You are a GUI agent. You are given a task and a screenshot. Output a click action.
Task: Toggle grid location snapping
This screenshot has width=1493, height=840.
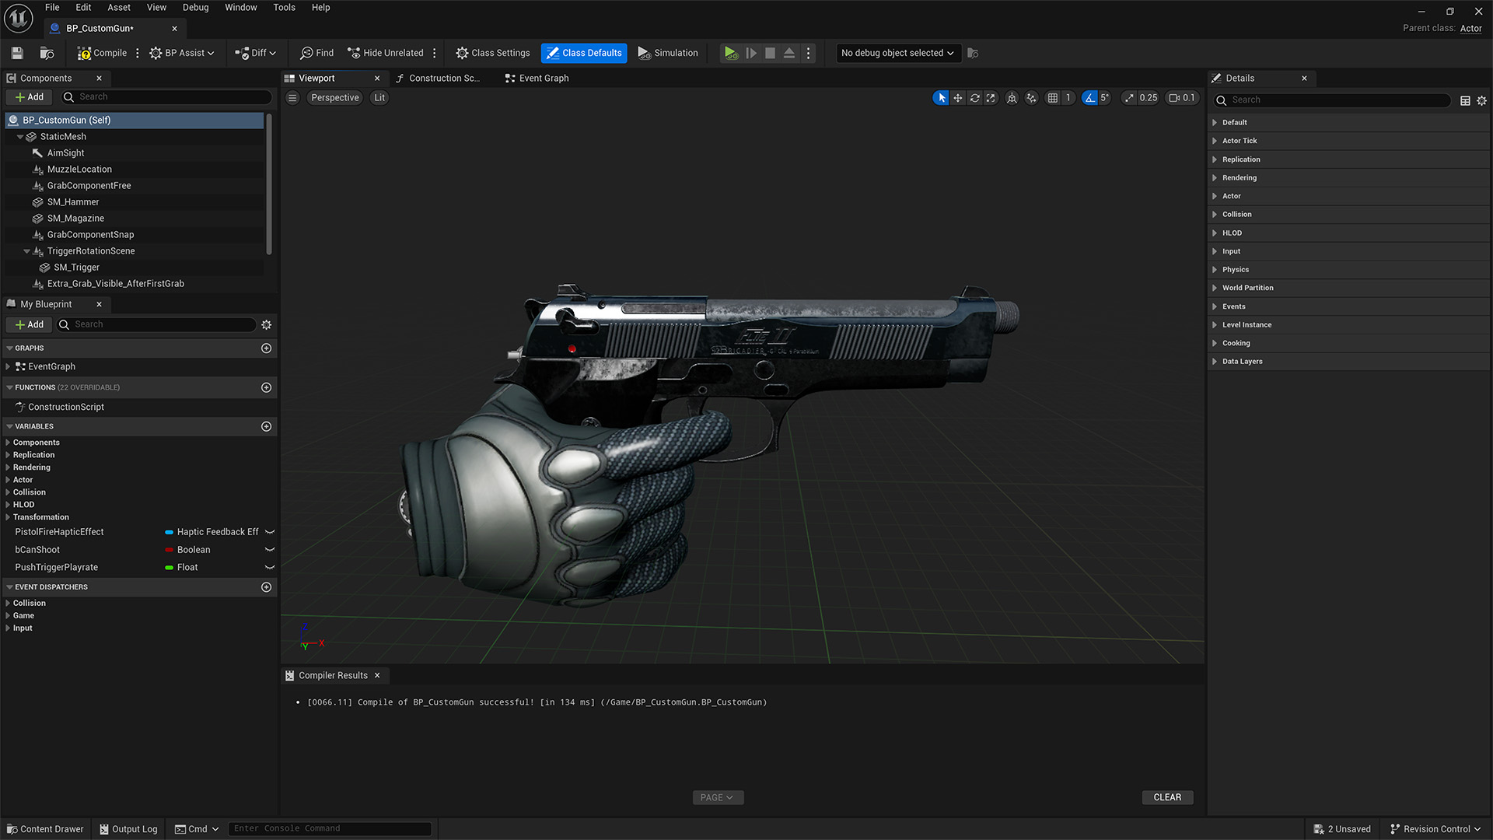pyautogui.click(x=1052, y=98)
